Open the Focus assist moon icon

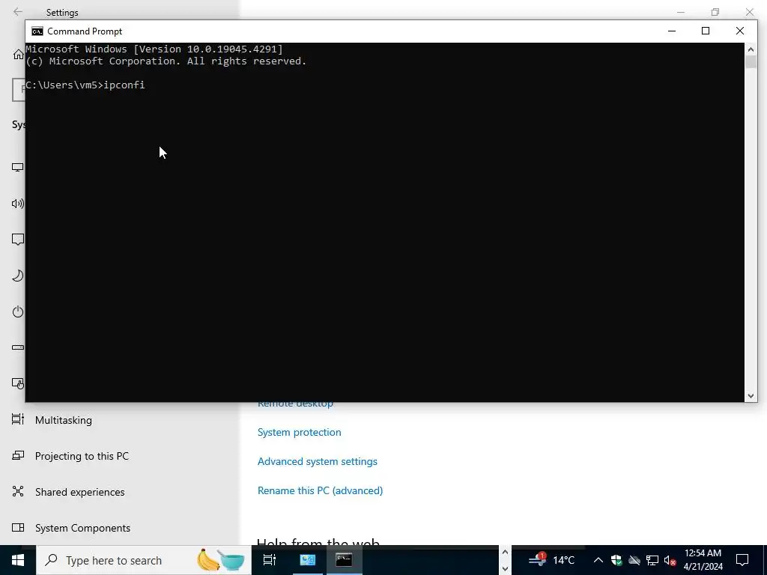pos(18,276)
